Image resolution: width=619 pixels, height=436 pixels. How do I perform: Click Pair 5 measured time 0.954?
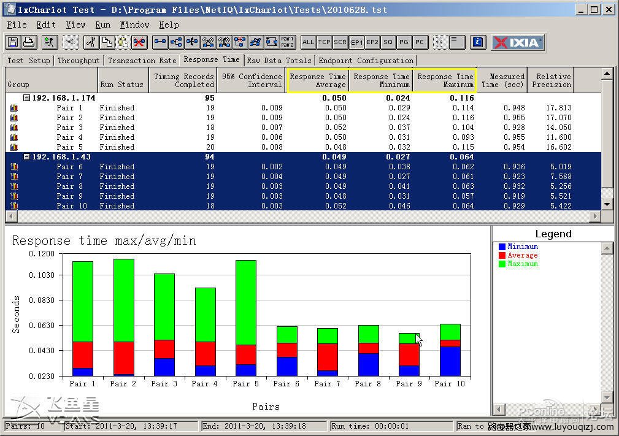click(x=514, y=147)
